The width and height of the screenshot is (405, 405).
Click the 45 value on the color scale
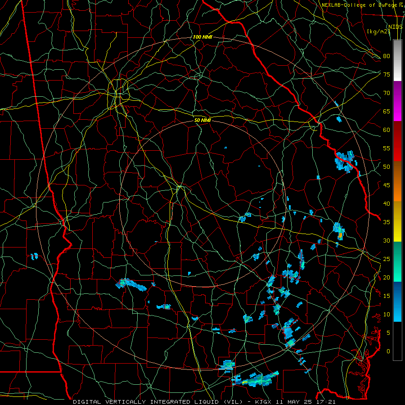(387, 185)
